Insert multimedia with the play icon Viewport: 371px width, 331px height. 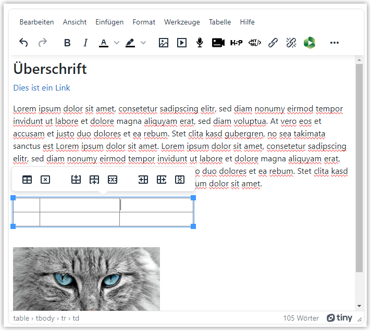point(182,43)
